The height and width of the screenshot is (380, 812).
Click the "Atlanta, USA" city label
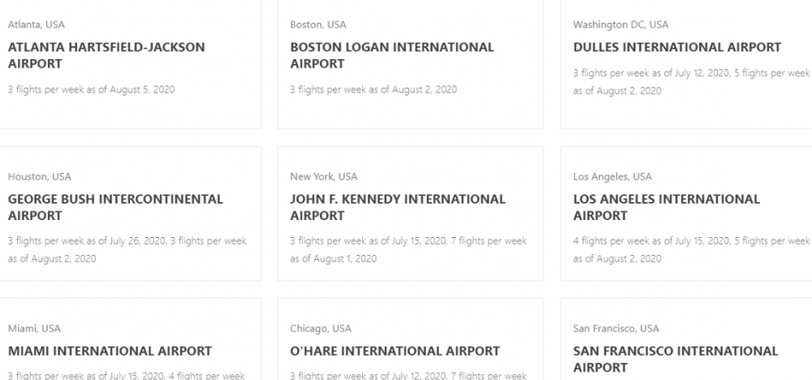point(37,24)
